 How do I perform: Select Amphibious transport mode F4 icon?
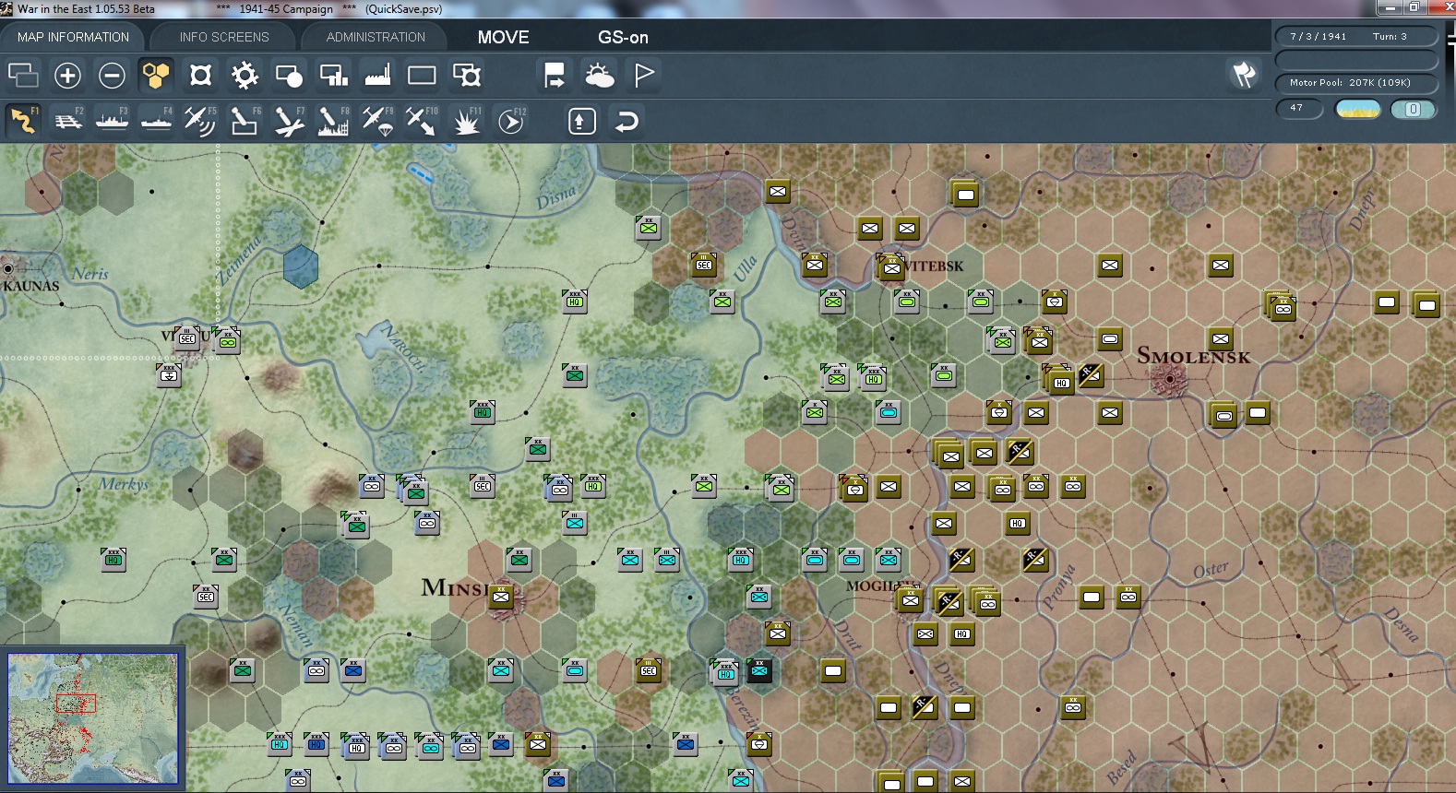click(156, 121)
